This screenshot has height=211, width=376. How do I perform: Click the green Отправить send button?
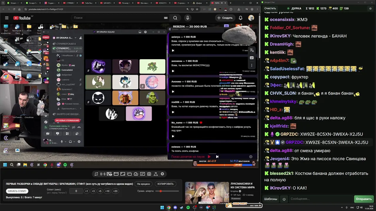tap(364, 199)
